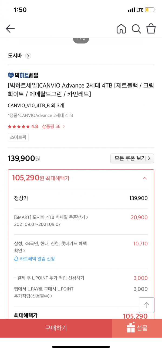Collapse the 최대혜택가 panel chevron
The height and width of the screenshot is (351, 162).
click(145, 178)
